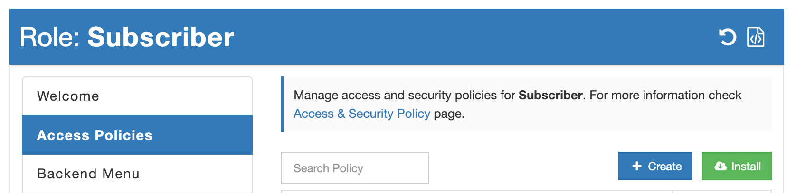Reset Subscriber role settings to default
The height and width of the screenshot is (193, 796).
(x=727, y=37)
